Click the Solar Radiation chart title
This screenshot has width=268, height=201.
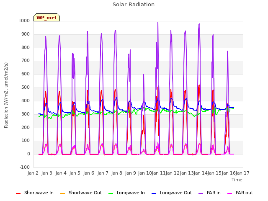coord(134,5)
